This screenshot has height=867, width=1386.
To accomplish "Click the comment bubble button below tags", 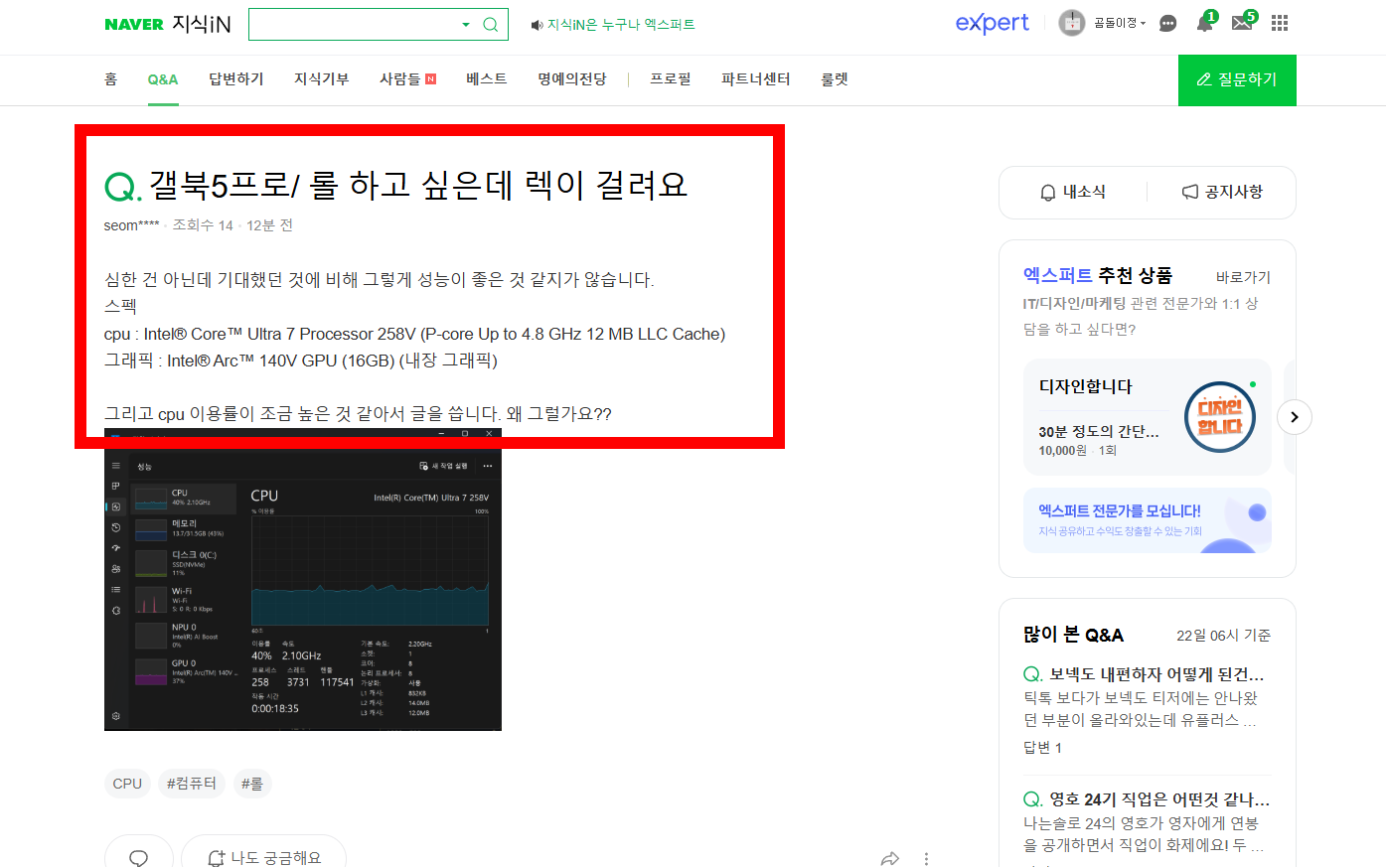I will [x=139, y=856].
